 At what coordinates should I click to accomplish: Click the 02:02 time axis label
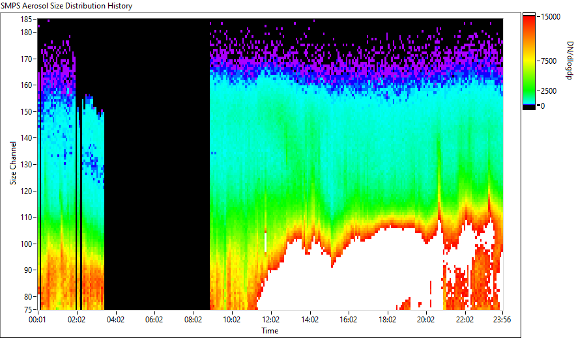point(76,320)
